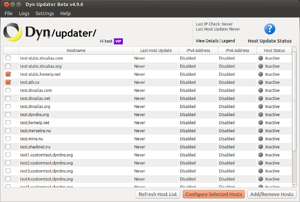Uncheck the test.ath.cx checkbox
Viewport: 300px width, 202px height.
tap(8, 82)
